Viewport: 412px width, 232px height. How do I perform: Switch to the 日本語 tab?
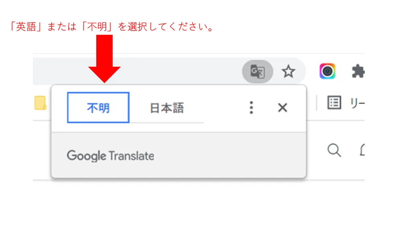[x=167, y=108]
